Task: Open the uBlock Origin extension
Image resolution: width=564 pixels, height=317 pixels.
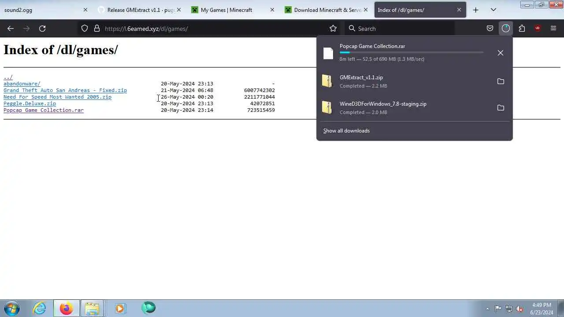Action: (x=538, y=29)
